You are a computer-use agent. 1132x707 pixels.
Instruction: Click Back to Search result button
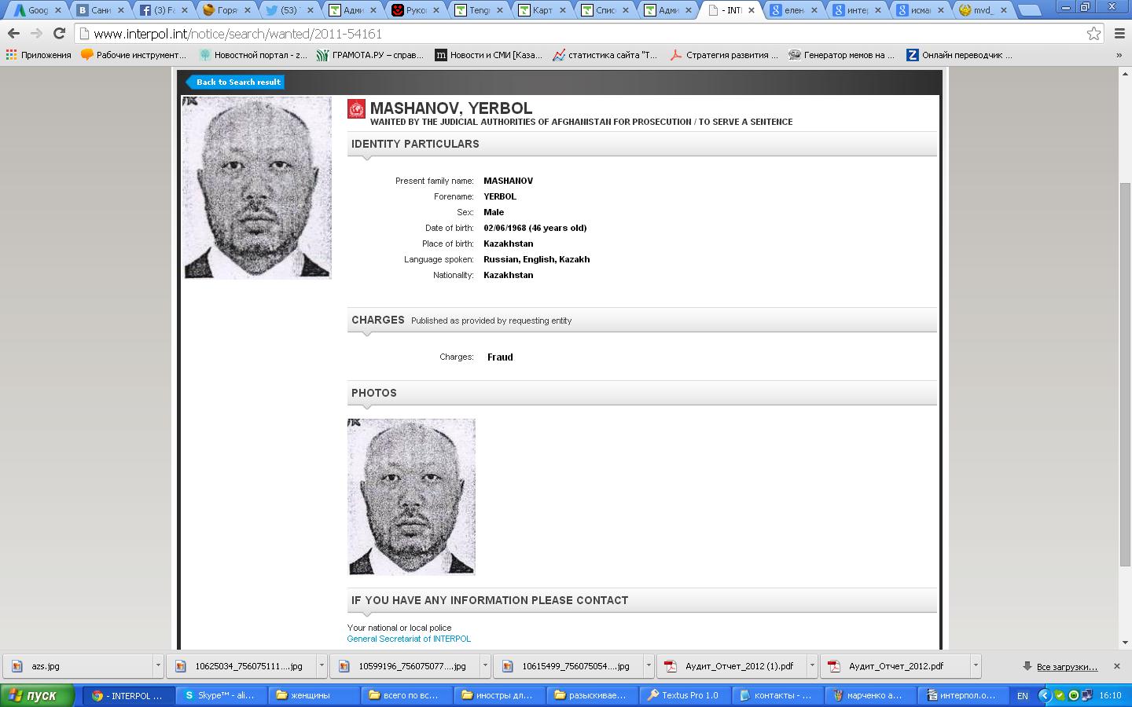(236, 82)
